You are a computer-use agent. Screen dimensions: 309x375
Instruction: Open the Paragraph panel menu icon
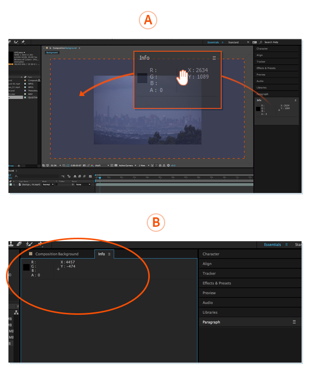coord(294,322)
